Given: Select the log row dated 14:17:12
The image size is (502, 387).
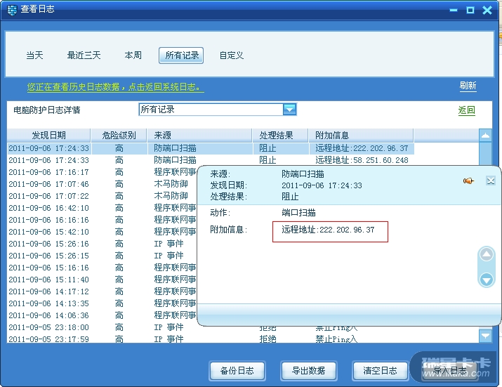Looking at the screenshot, I should 102,291.
